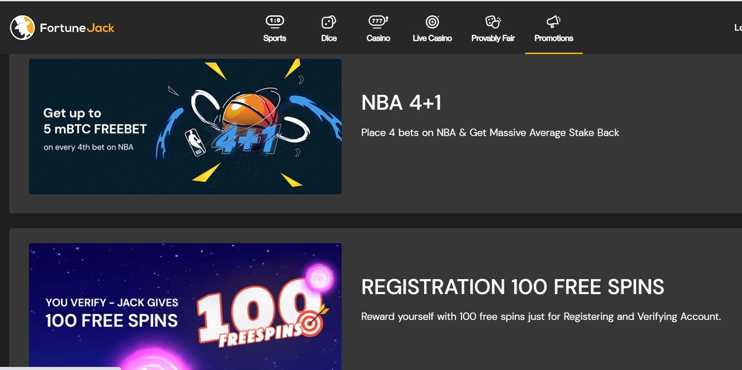Open the Sports menu label
The height and width of the screenshot is (370, 742).
click(275, 39)
